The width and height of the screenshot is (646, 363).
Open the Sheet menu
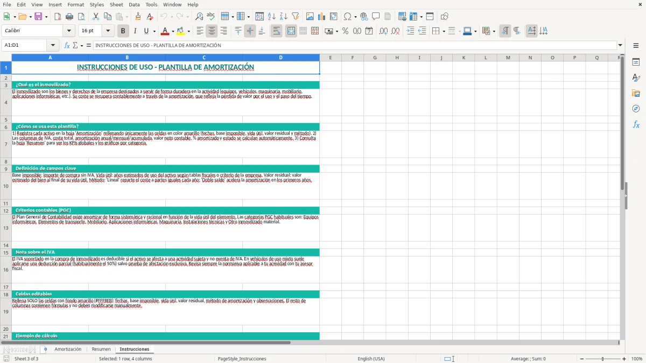116,4
